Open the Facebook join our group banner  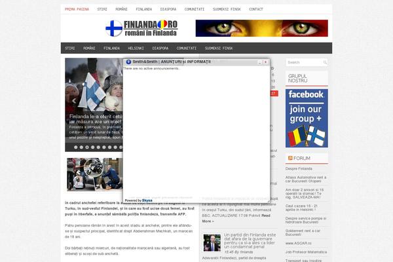pyautogui.click(x=307, y=117)
